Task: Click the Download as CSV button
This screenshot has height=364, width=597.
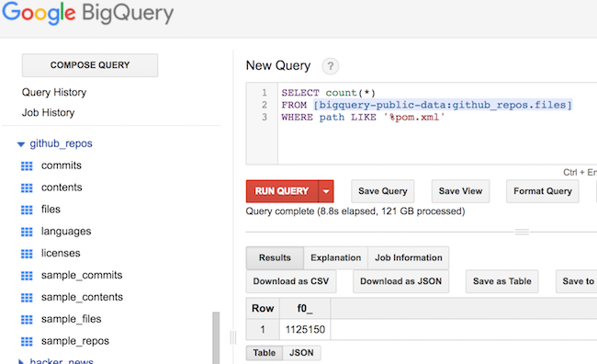Action: [x=291, y=281]
